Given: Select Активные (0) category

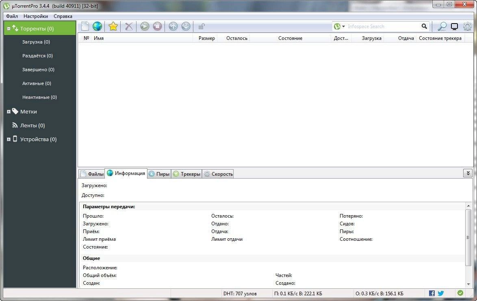Looking at the screenshot, I should click(x=37, y=83).
